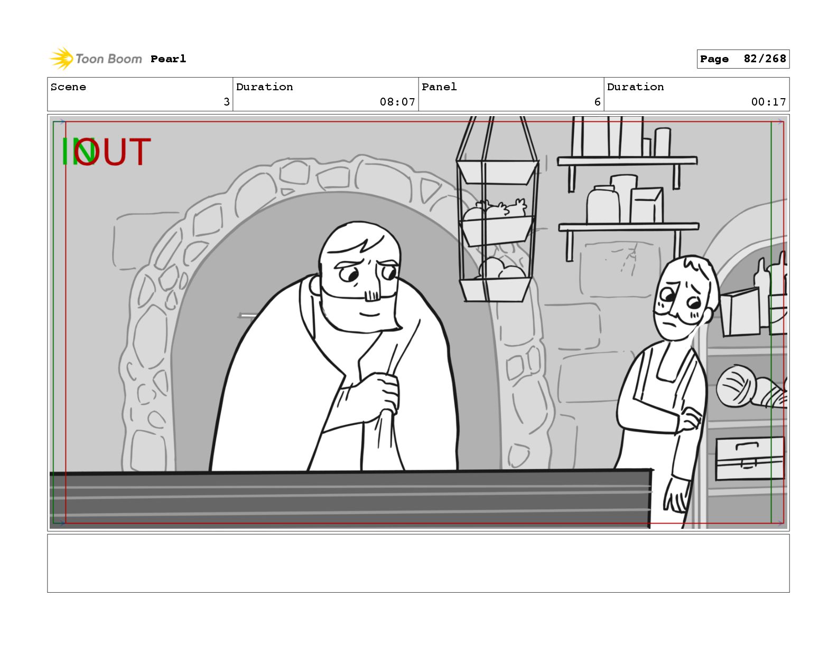Viewport: 837px width, 646px height.
Task: Click the toolbox on the lower right shelf
Action: tap(749, 458)
